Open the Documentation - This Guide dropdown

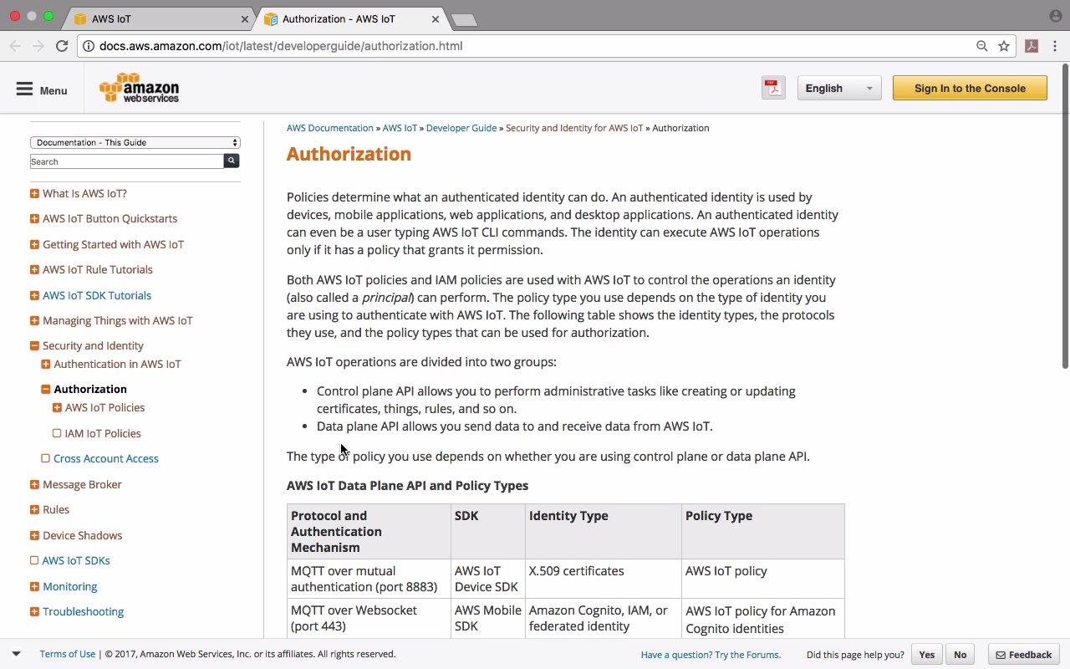tap(135, 142)
